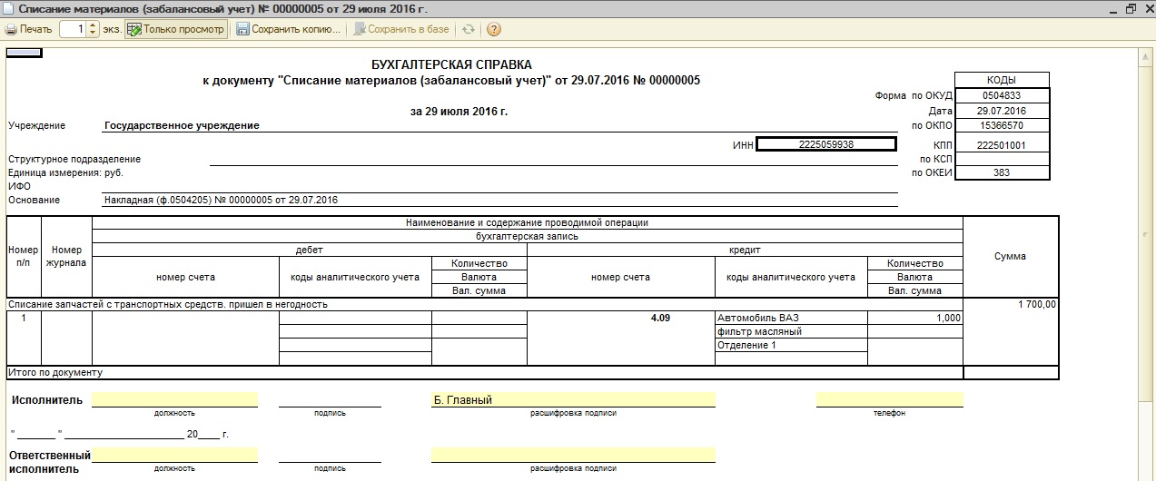1156x481 pixels.
Task: Select the ИНН cell with 2225059938
Action: (825, 143)
